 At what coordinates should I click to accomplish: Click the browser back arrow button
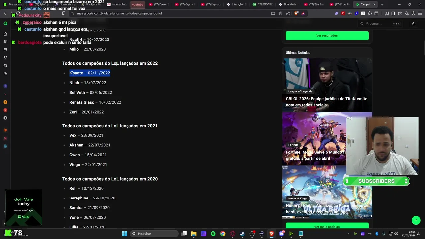tap(5, 13)
